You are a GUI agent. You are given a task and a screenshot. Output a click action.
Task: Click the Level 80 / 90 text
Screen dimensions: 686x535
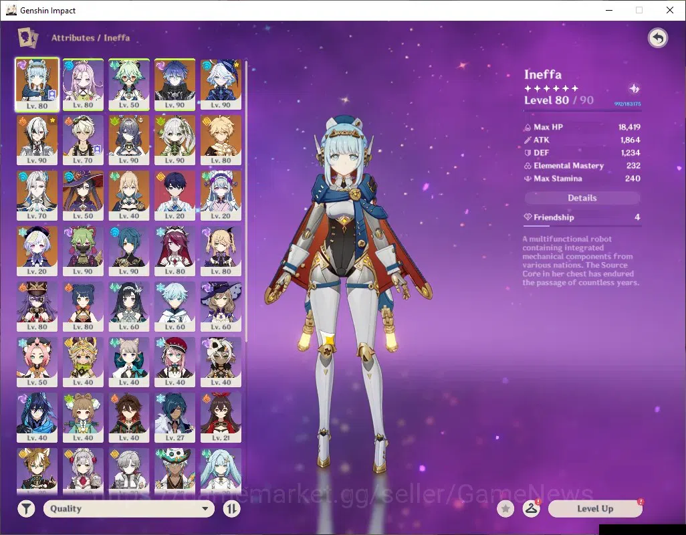pos(559,100)
